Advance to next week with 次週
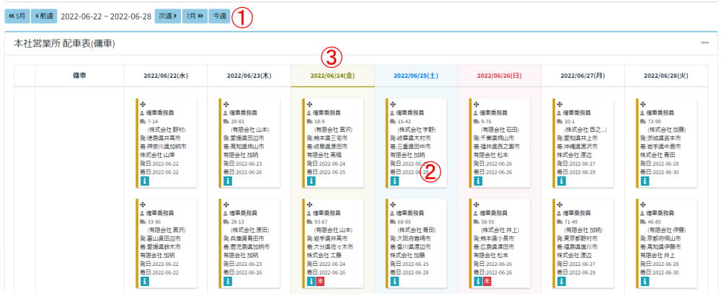The width and height of the screenshot is (721, 294). point(167,15)
